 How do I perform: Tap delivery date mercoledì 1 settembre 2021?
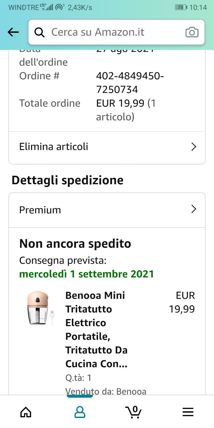[87, 274]
